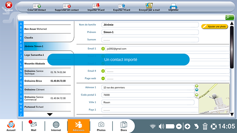
Task: Click the Email 4 green mail icon
Action: (x=103, y=71)
